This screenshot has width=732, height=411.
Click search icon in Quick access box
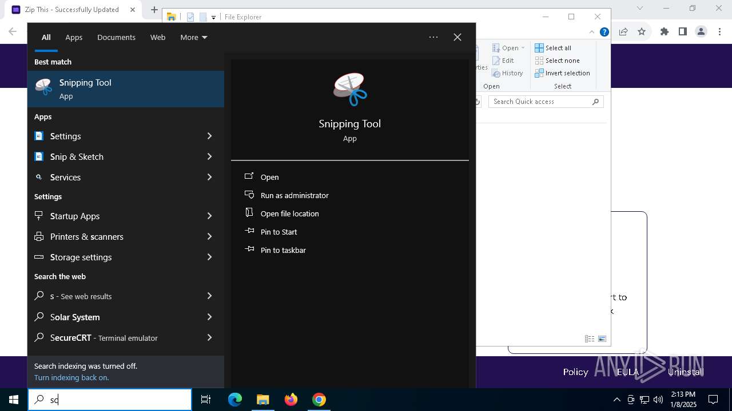[595, 102]
